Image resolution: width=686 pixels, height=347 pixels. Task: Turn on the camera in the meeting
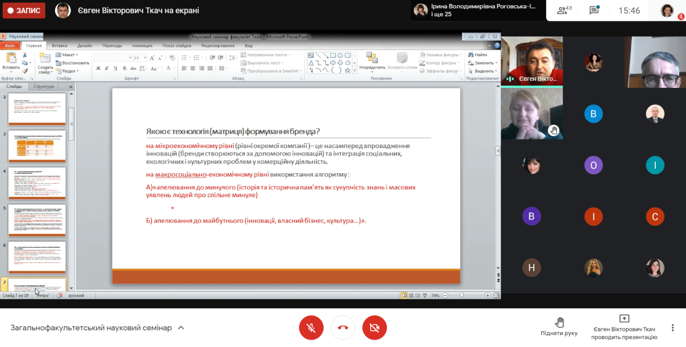[x=375, y=328]
